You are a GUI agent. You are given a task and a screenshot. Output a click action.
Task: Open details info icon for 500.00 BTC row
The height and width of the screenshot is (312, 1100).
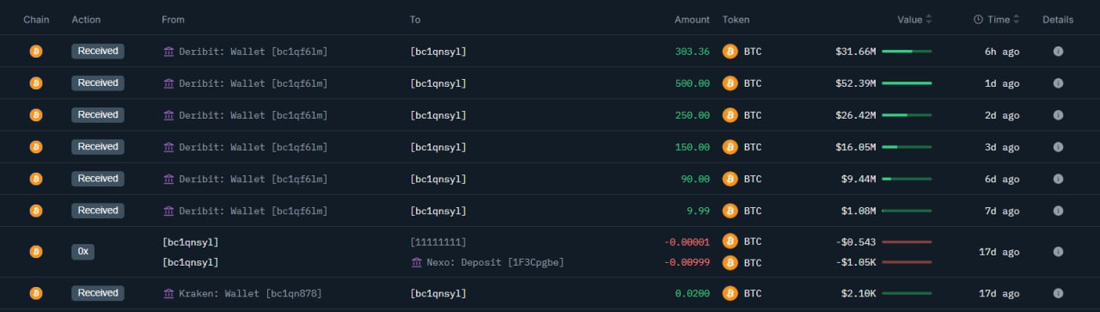coord(1058,83)
